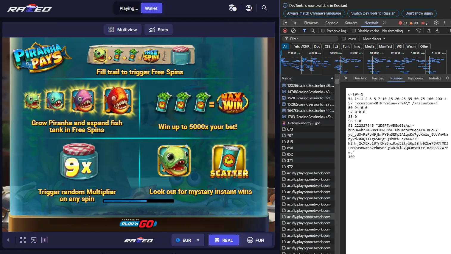Screen dimensions: 451x254
Task: Toggle the Other request type filter
Action: coord(424,46)
